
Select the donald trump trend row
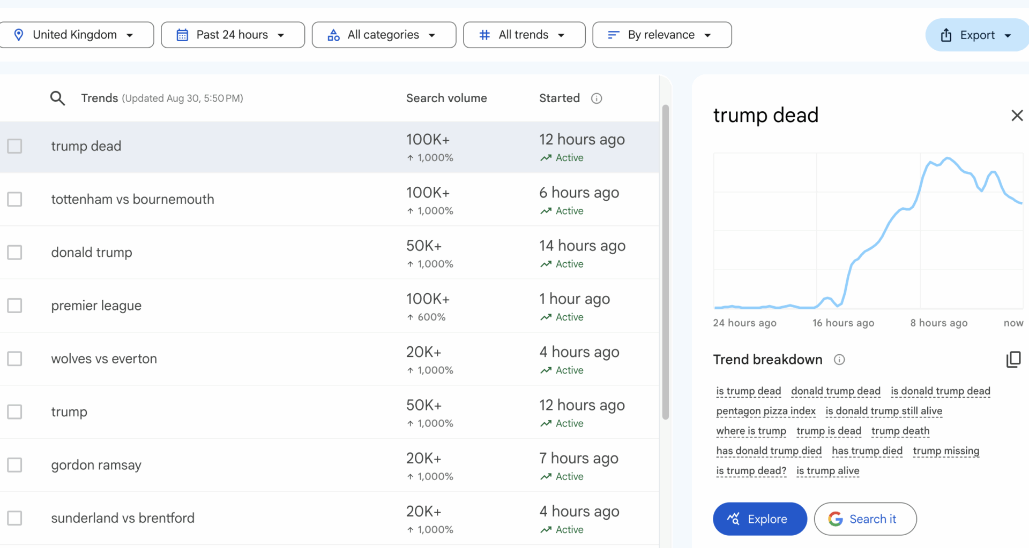330,252
